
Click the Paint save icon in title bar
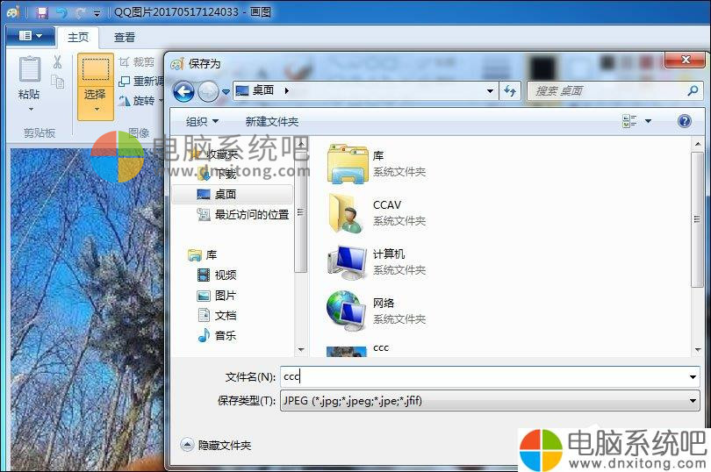pyautogui.click(x=42, y=12)
